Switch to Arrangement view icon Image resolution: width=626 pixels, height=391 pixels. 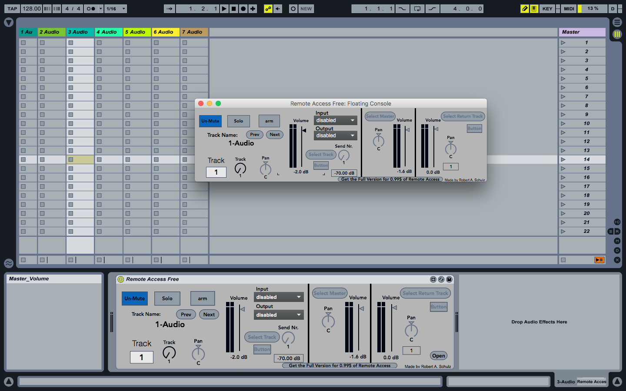(x=617, y=22)
